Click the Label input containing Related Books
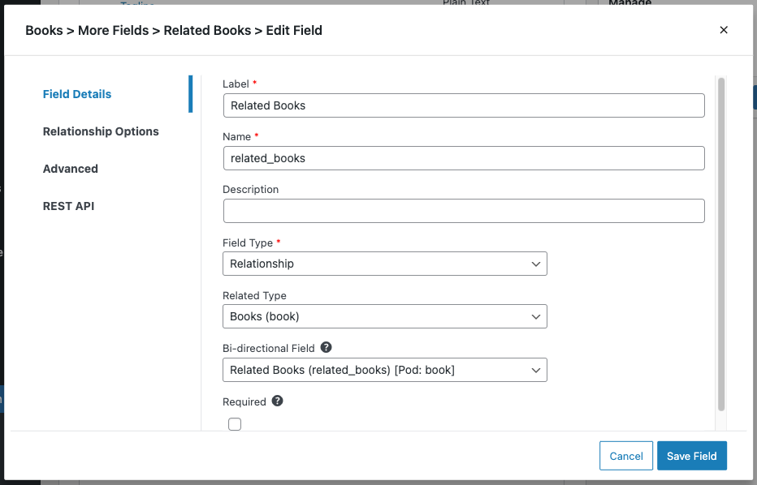The image size is (757, 485). 463,105
